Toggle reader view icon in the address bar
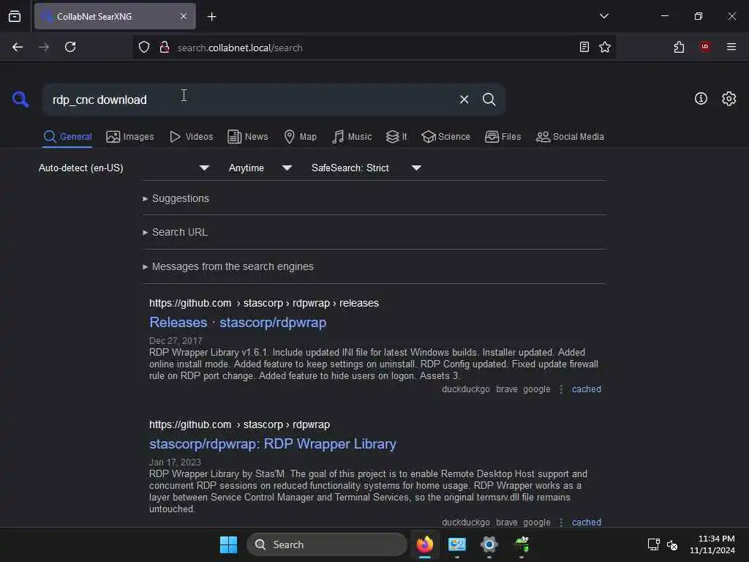 [584, 47]
